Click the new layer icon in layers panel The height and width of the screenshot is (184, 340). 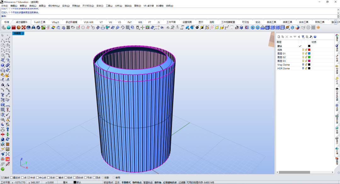(279, 37)
